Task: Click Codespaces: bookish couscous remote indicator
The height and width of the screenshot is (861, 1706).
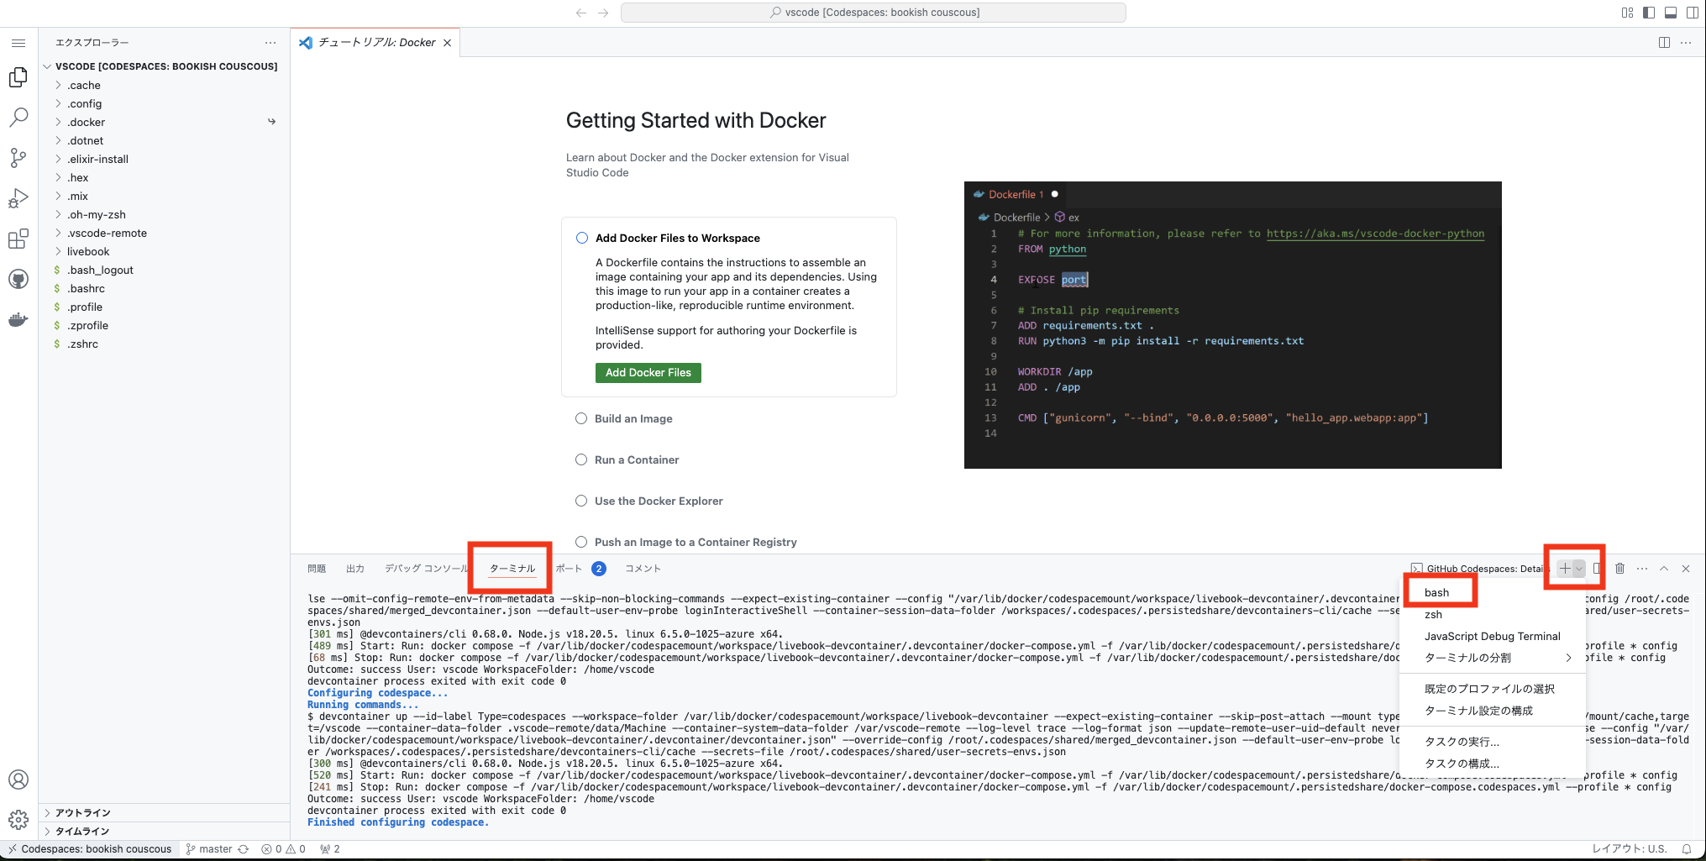Action: [x=91, y=849]
